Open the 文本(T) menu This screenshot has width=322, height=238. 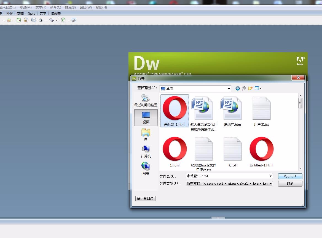[41, 7]
